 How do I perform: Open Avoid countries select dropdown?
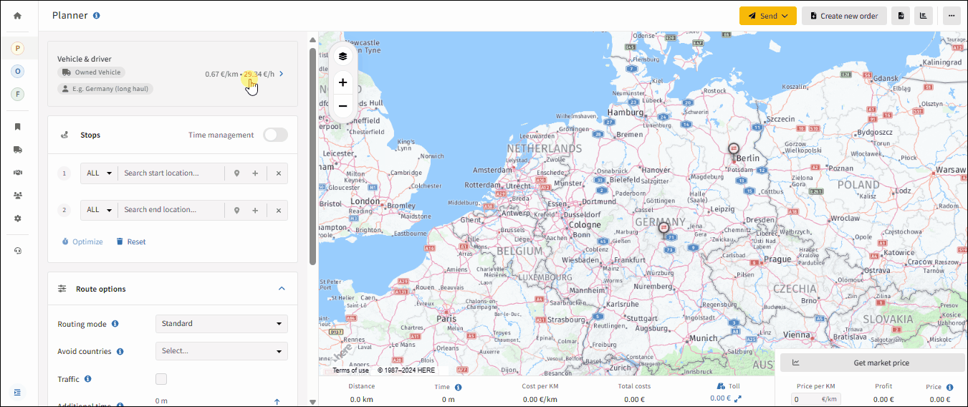point(221,351)
